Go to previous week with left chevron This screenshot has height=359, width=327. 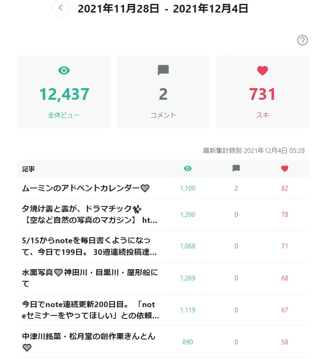coord(60,8)
